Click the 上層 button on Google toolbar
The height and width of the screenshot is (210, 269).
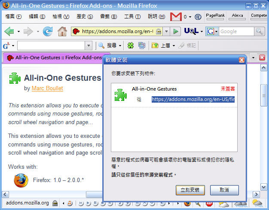click(161, 46)
